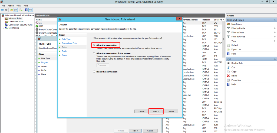The image size is (277, 133).
Task: Click the Program step link in the background wizard
Action: 45,62
